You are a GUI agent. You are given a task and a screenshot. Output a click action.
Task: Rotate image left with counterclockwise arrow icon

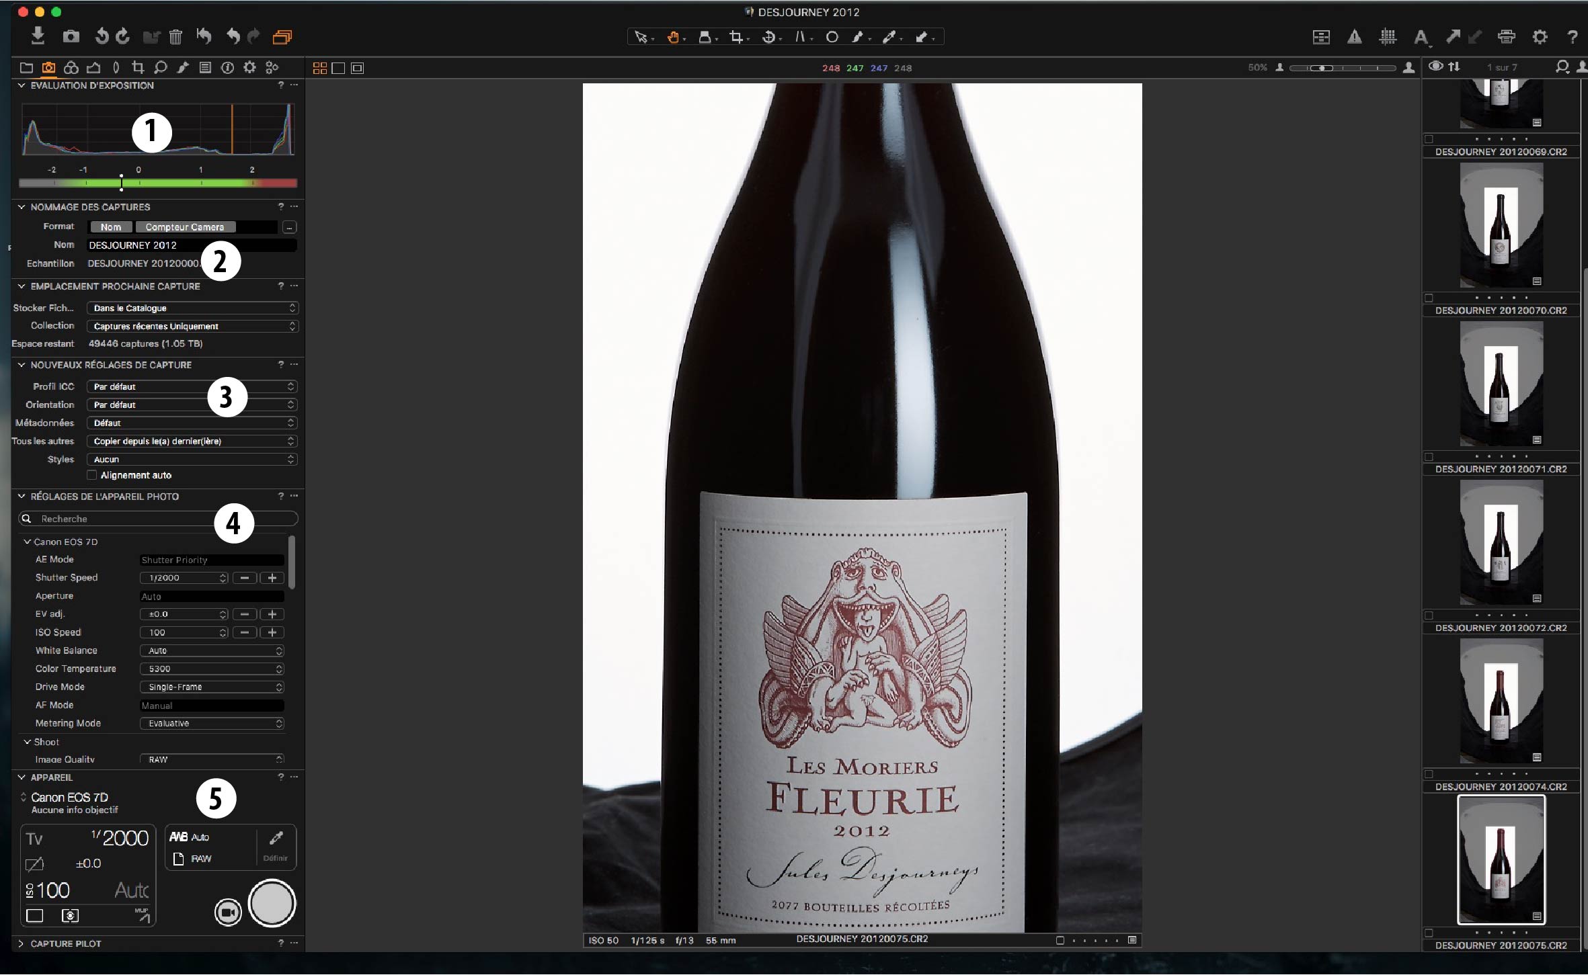tap(102, 36)
